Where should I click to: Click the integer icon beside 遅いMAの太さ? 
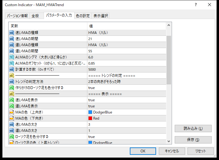[x=12, y=131]
